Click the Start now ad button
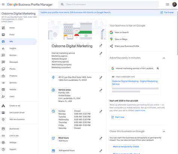The width and height of the screenshot is (178, 154). (x=118, y=117)
